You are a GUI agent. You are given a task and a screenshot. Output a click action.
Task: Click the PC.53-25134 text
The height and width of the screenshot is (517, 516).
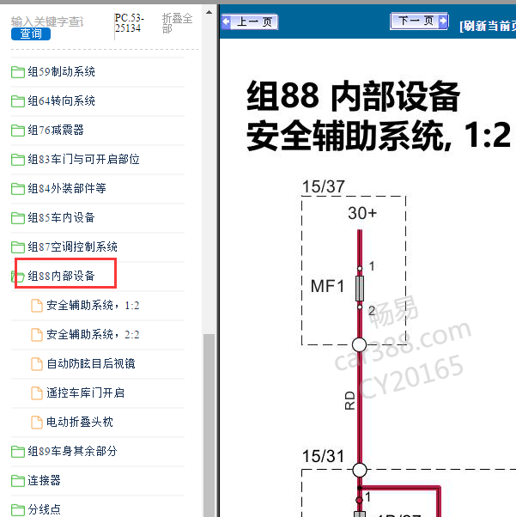click(x=130, y=22)
